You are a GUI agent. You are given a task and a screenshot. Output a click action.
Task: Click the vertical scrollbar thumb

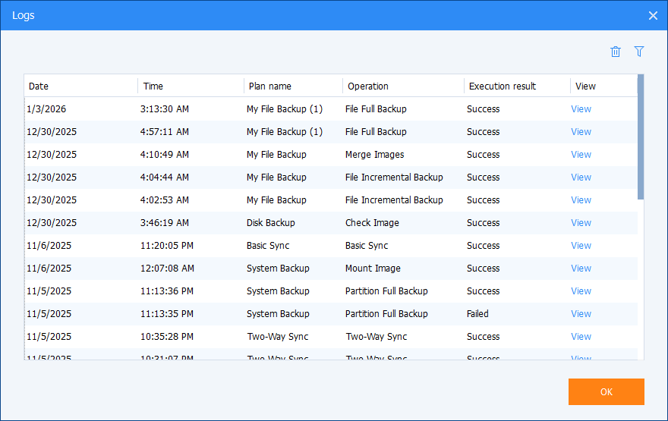(x=641, y=137)
